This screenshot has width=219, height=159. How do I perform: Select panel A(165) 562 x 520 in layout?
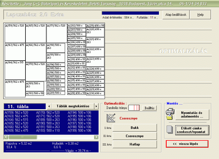pos(36,33)
